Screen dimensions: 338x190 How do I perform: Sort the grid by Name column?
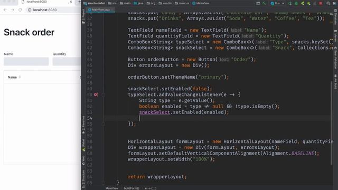coord(20,77)
